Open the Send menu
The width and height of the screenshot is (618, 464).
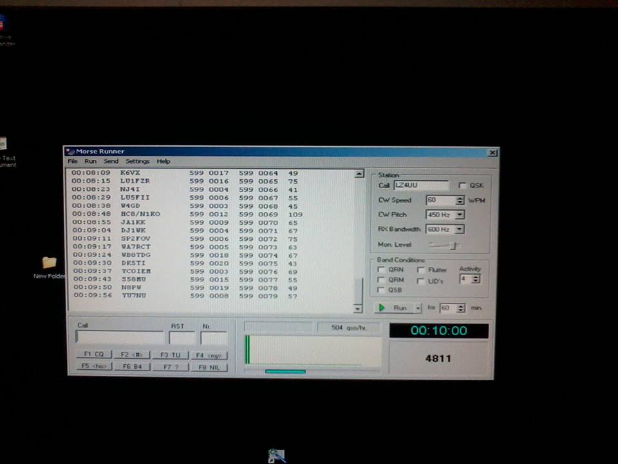[111, 161]
